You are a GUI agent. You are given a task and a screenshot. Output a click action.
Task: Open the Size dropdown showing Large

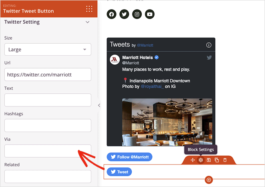[48, 49]
